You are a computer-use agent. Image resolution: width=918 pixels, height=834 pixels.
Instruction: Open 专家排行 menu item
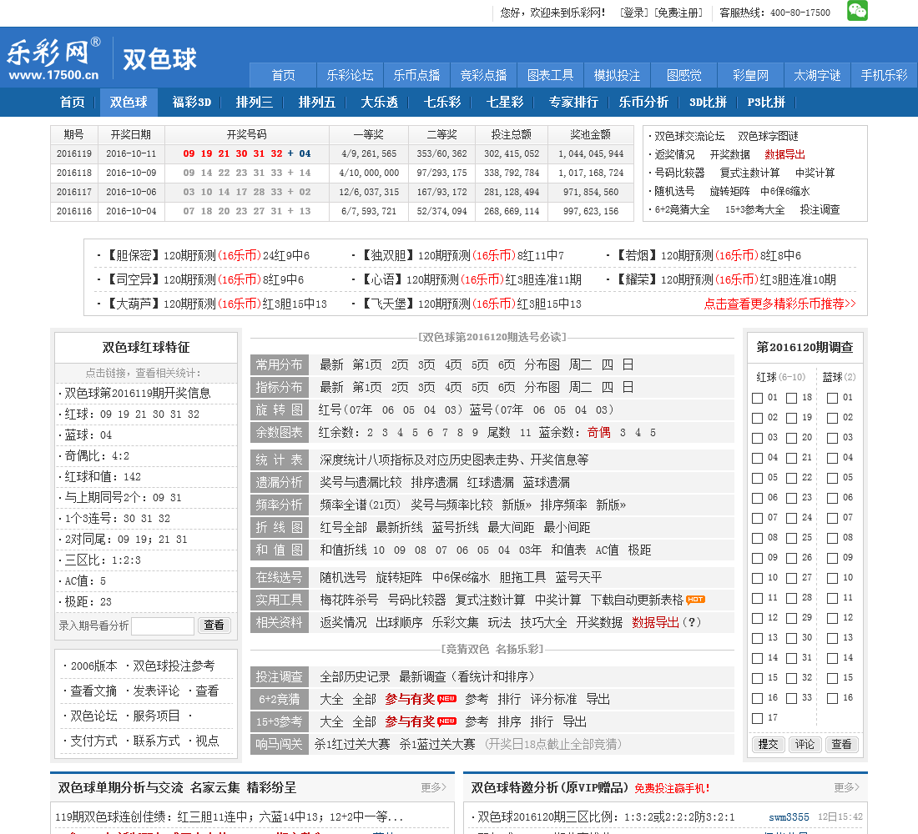coord(573,102)
